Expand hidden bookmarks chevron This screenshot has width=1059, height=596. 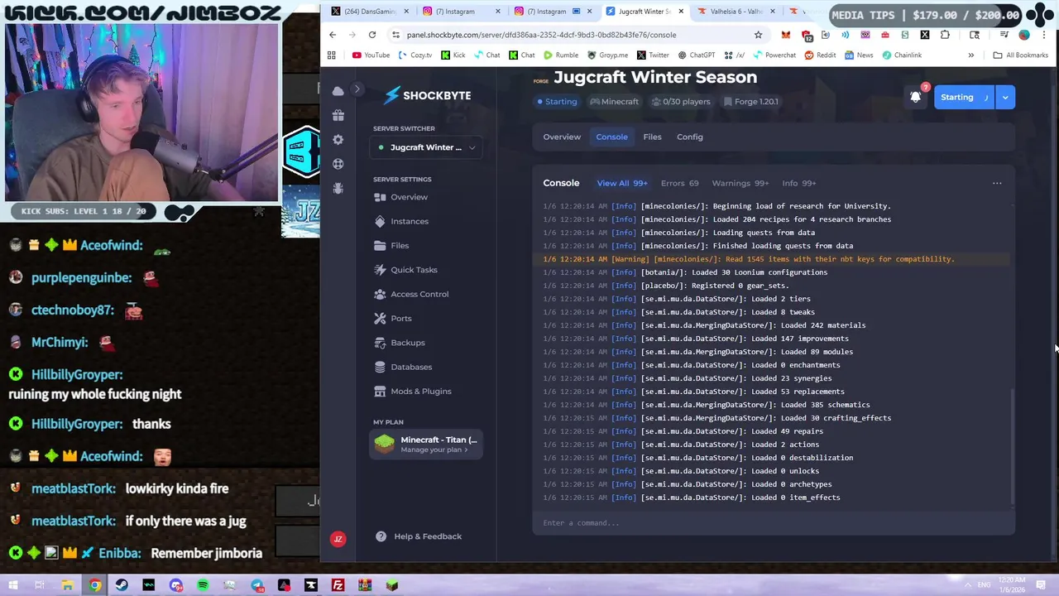click(971, 55)
